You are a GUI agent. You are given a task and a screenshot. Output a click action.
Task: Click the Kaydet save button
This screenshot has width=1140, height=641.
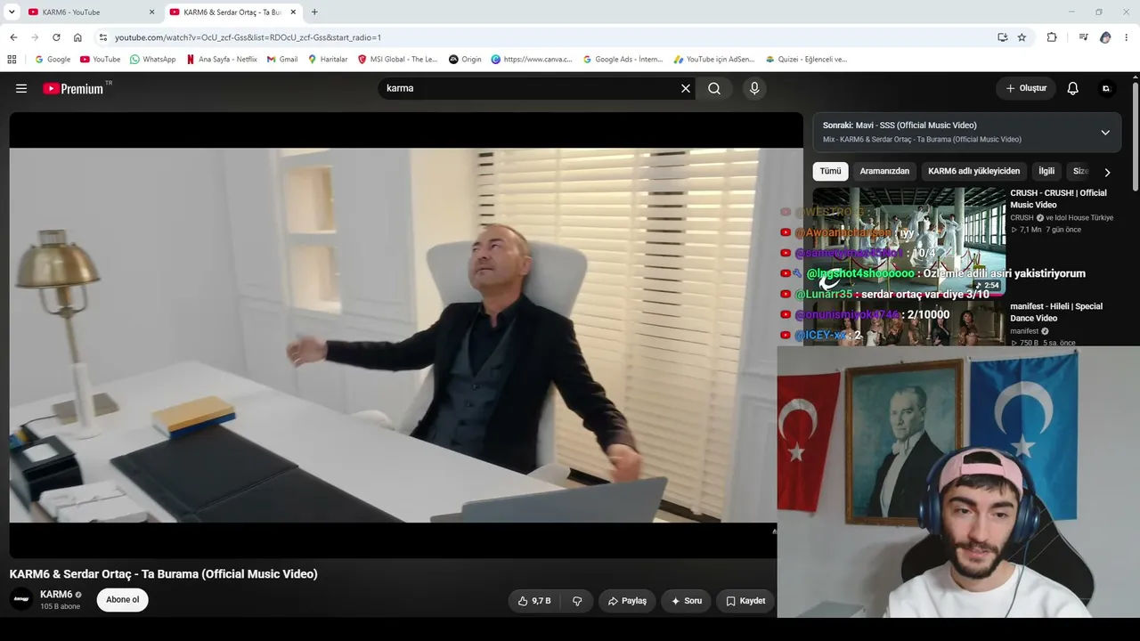click(x=745, y=601)
